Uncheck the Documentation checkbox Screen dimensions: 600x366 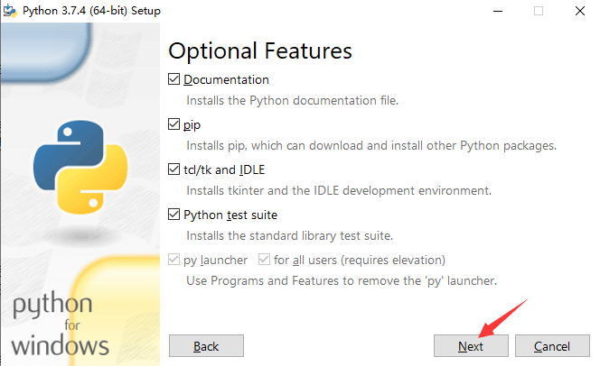point(174,79)
